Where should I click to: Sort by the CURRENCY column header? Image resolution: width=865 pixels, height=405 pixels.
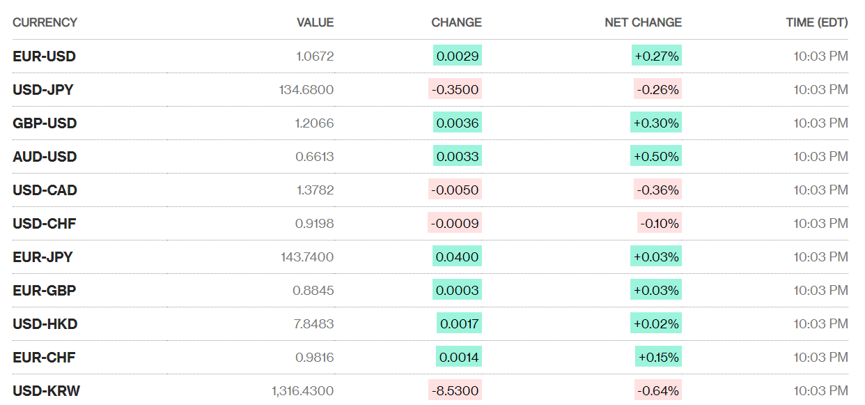point(45,22)
